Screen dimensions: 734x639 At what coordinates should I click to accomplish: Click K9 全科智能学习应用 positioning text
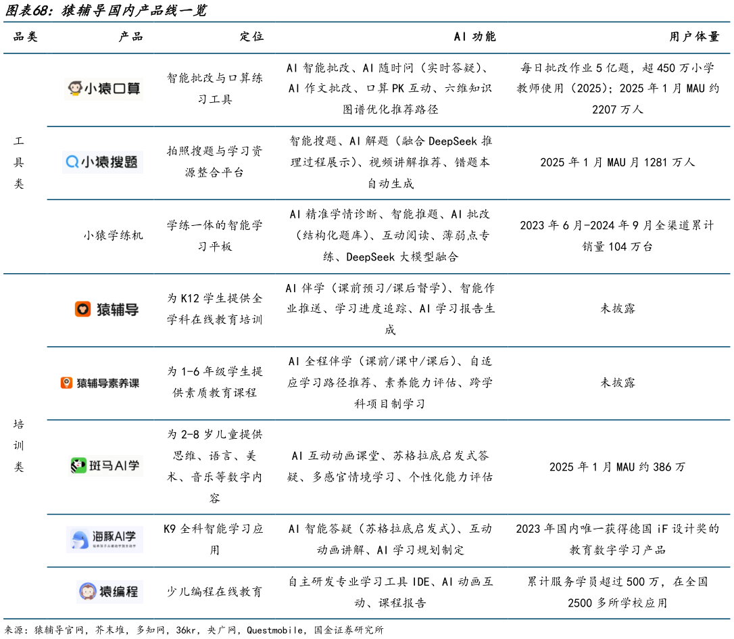[x=214, y=539]
